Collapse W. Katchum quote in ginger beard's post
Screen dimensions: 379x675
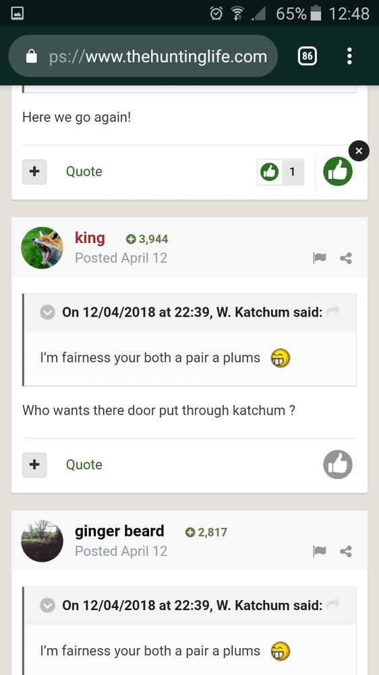tap(47, 605)
